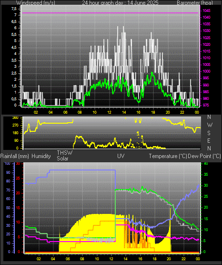Click hour 22 on windspeed chart time axis
Screen dimensions: 222x265
tap(182, 112)
